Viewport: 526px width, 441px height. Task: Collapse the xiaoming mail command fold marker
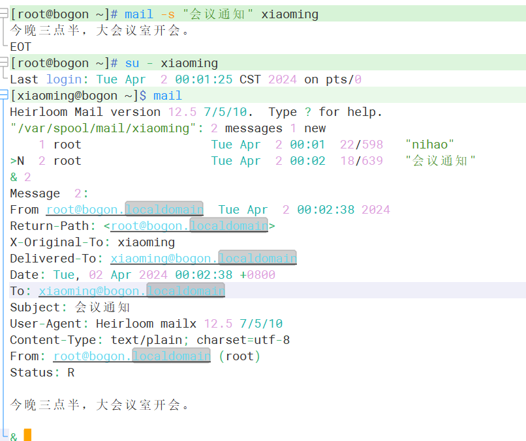pyautogui.click(x=4, y=94)
